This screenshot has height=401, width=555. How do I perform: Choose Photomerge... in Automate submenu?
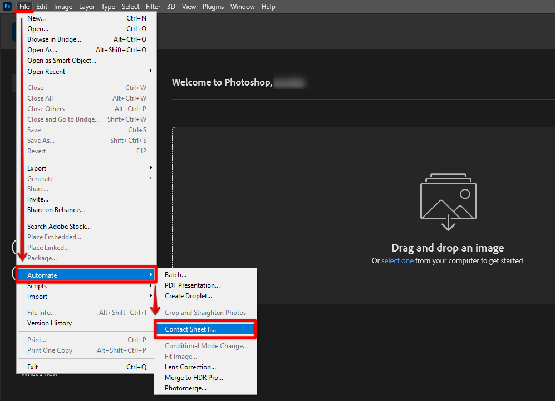coord(205,388)
